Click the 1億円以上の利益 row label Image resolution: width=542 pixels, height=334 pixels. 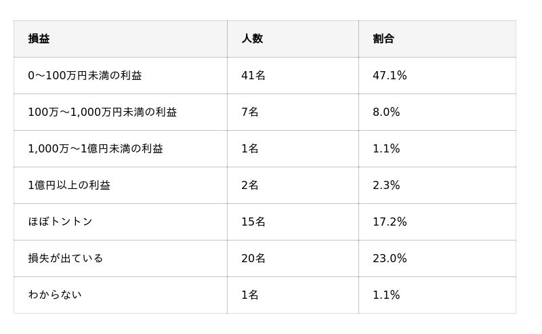pos(69,186)
